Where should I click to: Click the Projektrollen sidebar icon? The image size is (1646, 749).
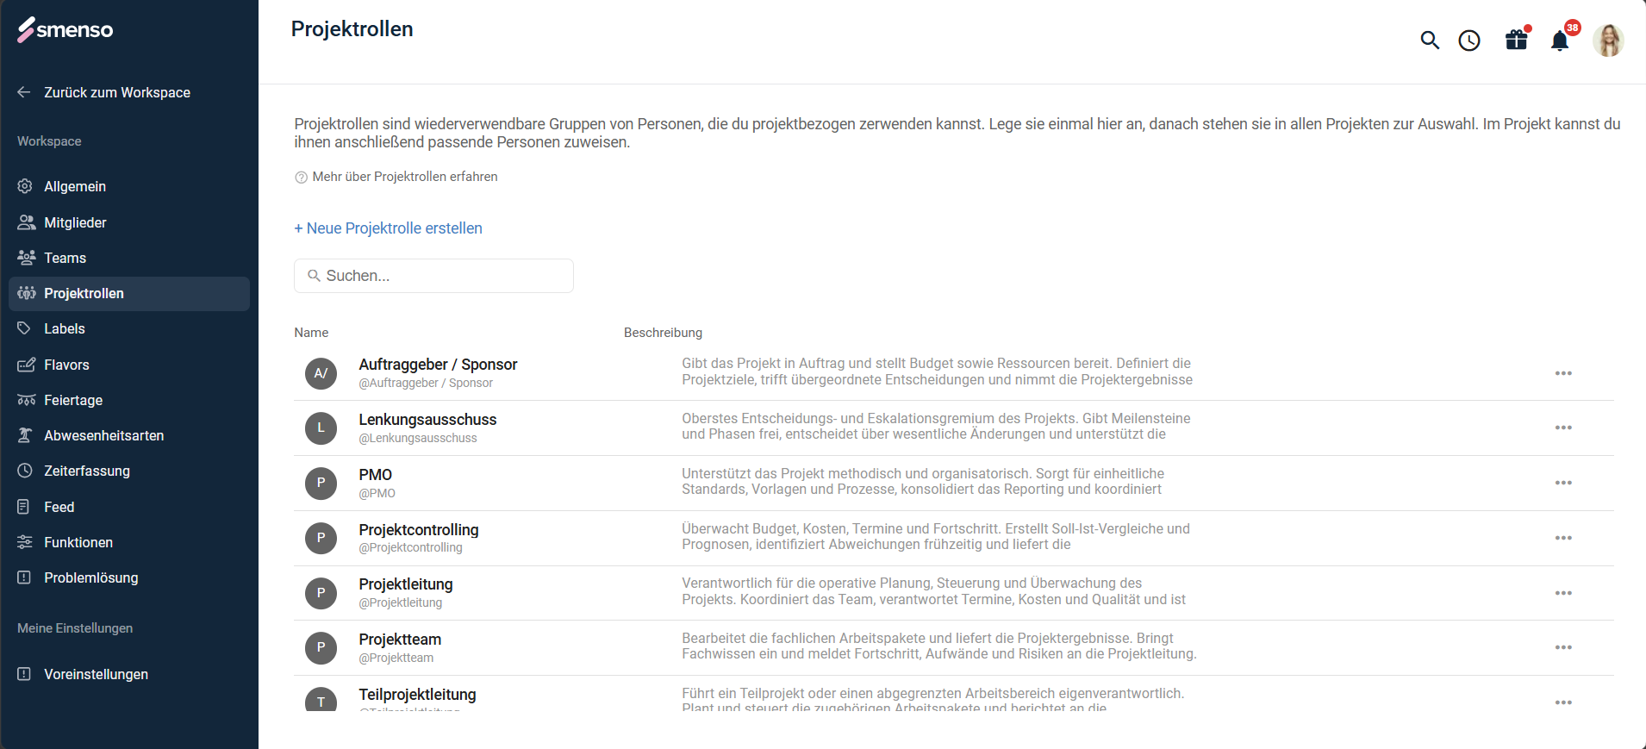[27, 293]
